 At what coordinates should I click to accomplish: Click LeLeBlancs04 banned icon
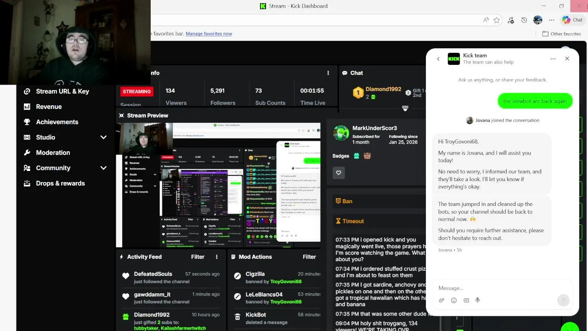237,297
